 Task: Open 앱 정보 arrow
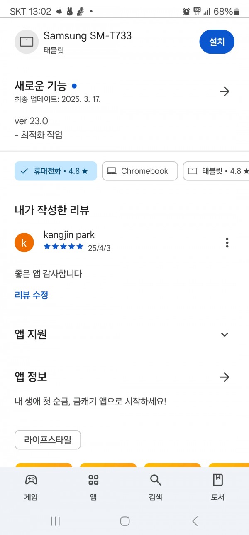(x=225, y=377)
